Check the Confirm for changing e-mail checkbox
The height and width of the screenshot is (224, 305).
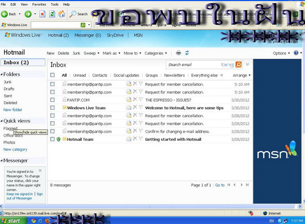[x=52, y=131]
